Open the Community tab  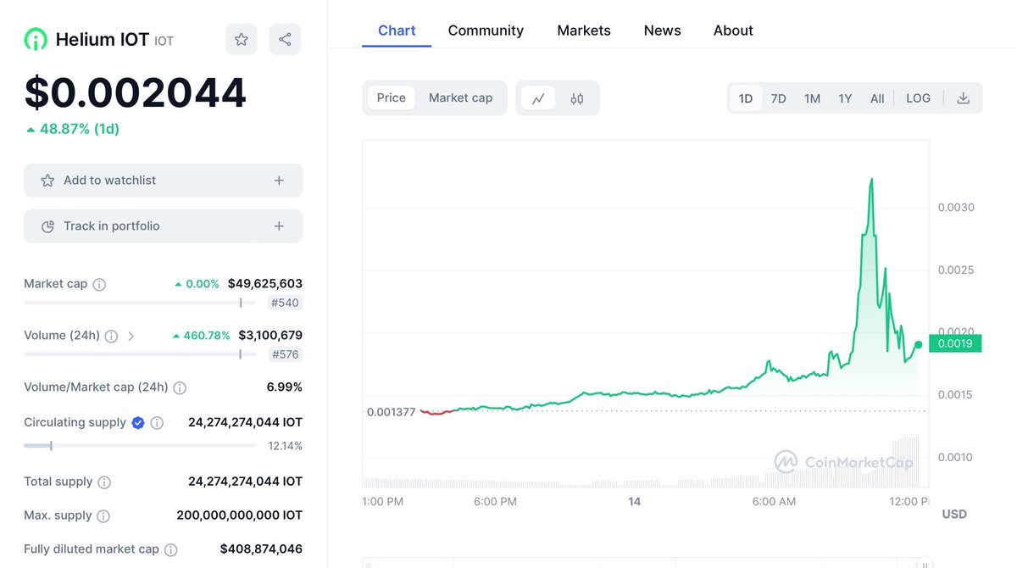tap(486, 31)
